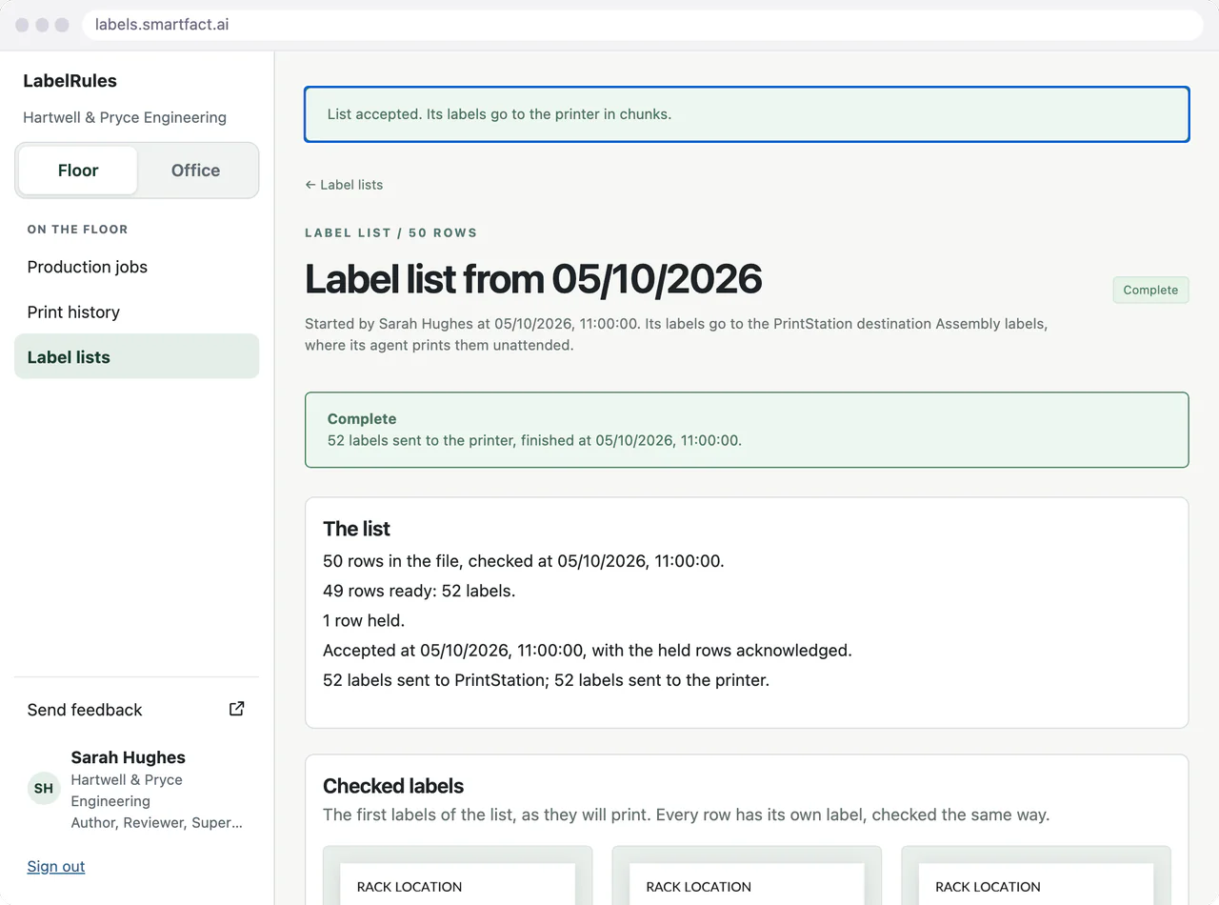
Task: Click '49 rows ready: 52 labels.' line
Action: (x=419, y=591)
